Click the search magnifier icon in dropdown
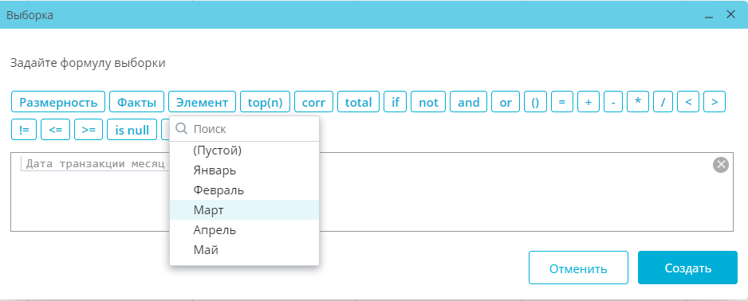Viewport: 748px width, 301px height. coord(181,128)
